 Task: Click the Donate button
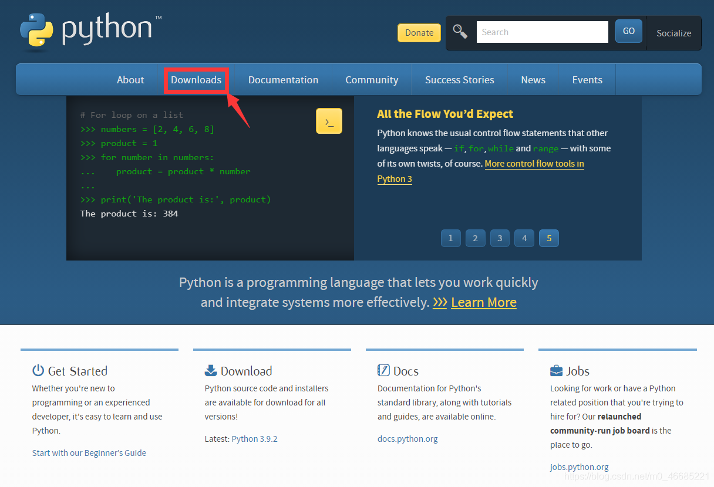[419, 33]
